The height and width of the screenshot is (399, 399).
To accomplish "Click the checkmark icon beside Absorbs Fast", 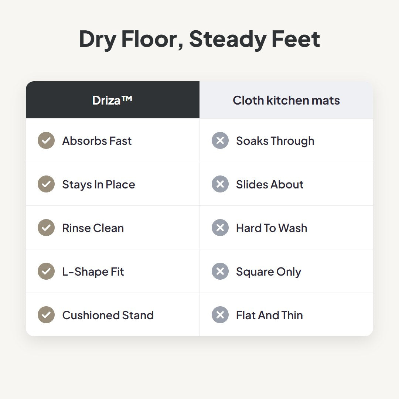I will point(46,140).
